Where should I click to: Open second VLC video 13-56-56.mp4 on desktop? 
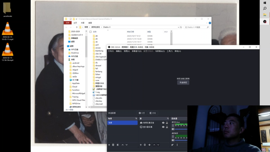tap(7, 52)
